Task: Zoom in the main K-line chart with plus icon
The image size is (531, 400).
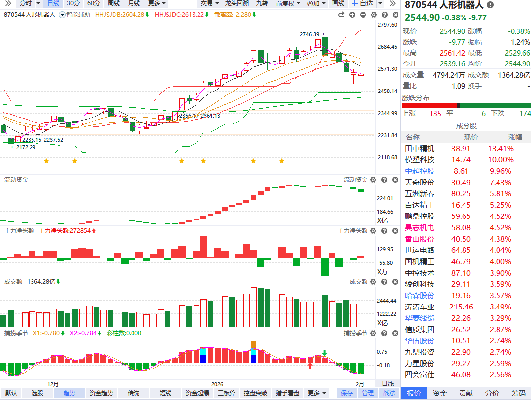Action: 352,14
